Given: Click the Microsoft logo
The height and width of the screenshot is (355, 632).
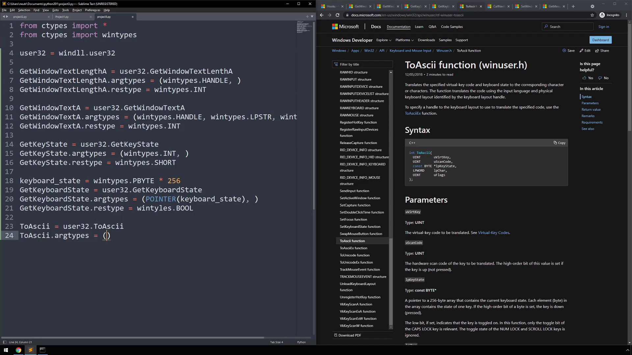Looking at the screenshot, I should (x=345, y=27).
